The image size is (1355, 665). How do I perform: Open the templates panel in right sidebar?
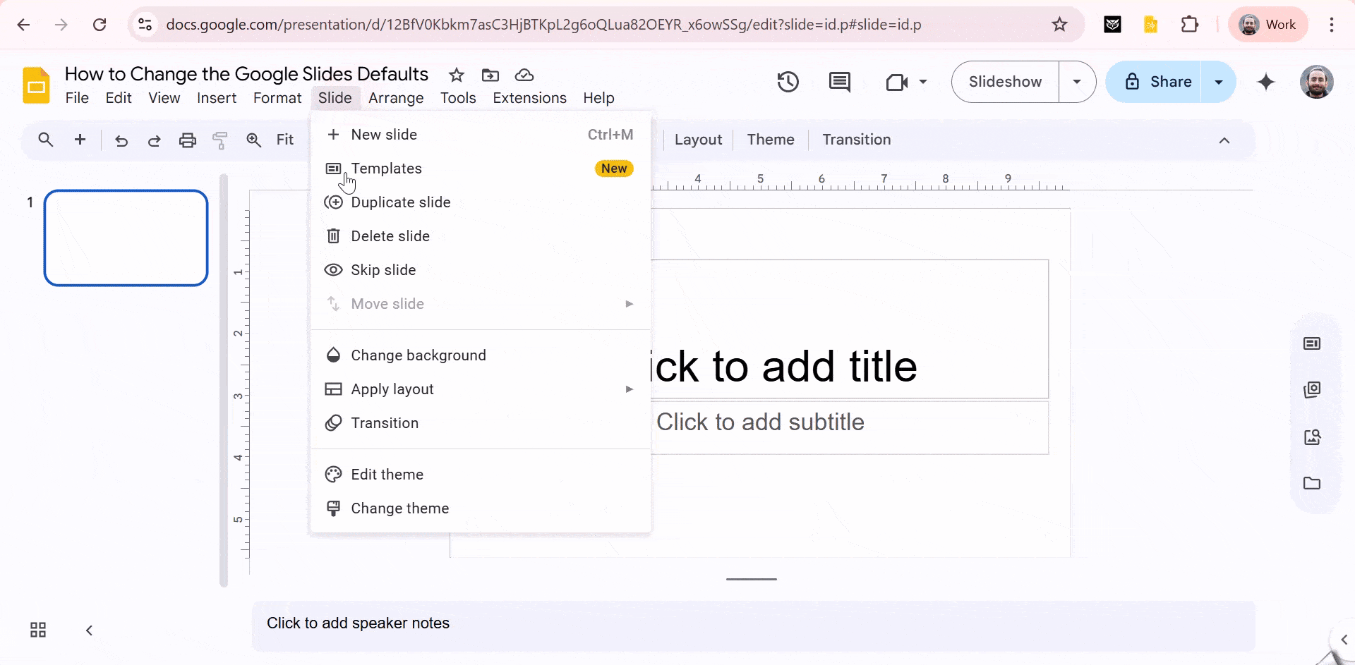[x=1312, y=343]
